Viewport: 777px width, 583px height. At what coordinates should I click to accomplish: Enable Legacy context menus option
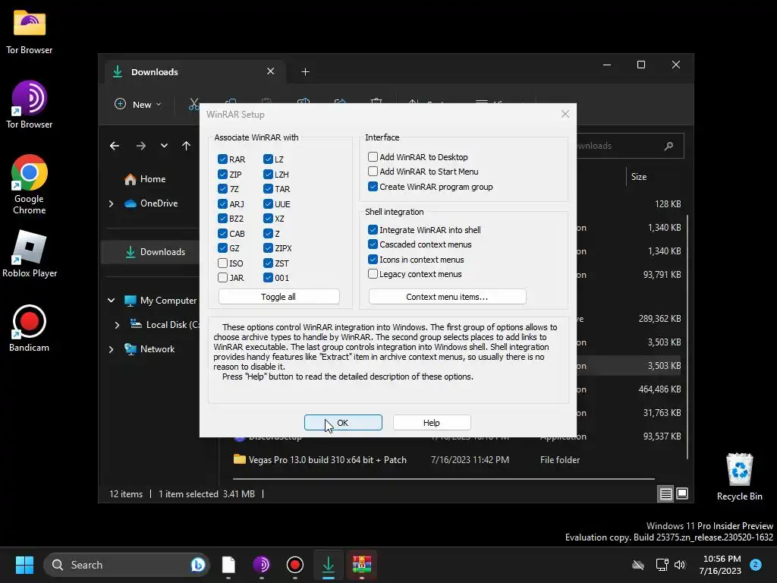click(373, 273)
